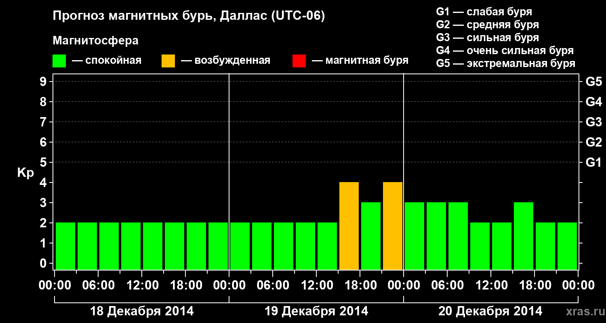606x323 pixels.
Task: Click the final '00:00' time label at chart end
Action: tap(578, 285)
